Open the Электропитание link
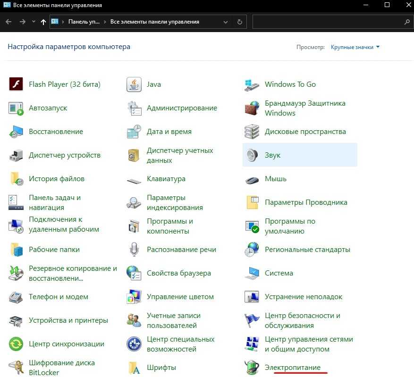Screen dimensions: 414x377 tap(292, 367)
